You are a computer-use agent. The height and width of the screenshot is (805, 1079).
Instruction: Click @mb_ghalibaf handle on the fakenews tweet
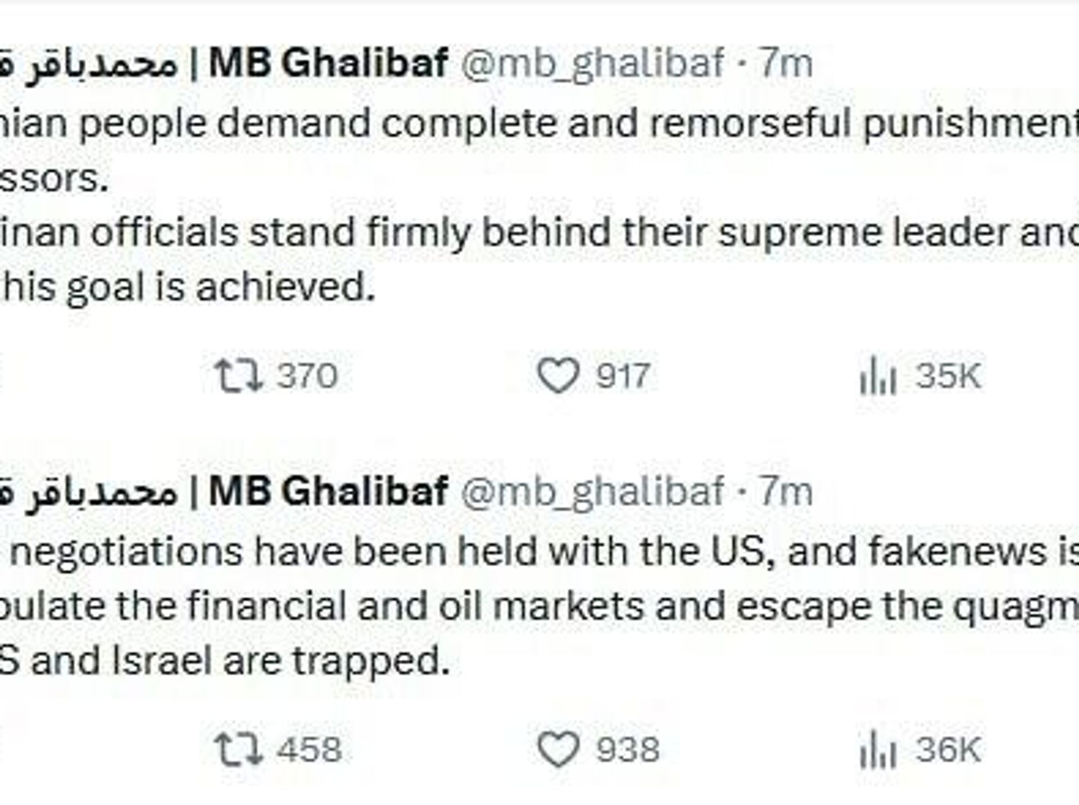point(592,492)
